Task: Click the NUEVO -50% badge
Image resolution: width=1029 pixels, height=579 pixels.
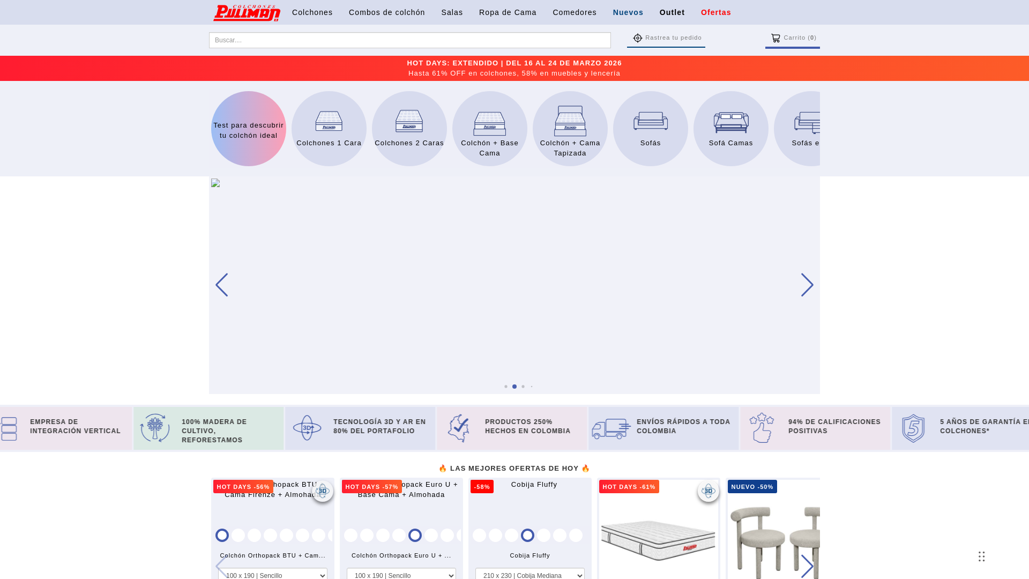Action: [752, 487]
